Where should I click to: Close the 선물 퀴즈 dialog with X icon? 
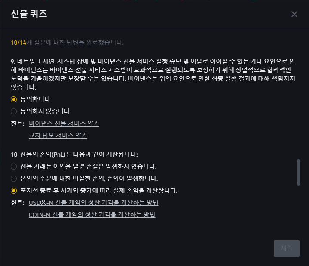click(x=294, y=14)
